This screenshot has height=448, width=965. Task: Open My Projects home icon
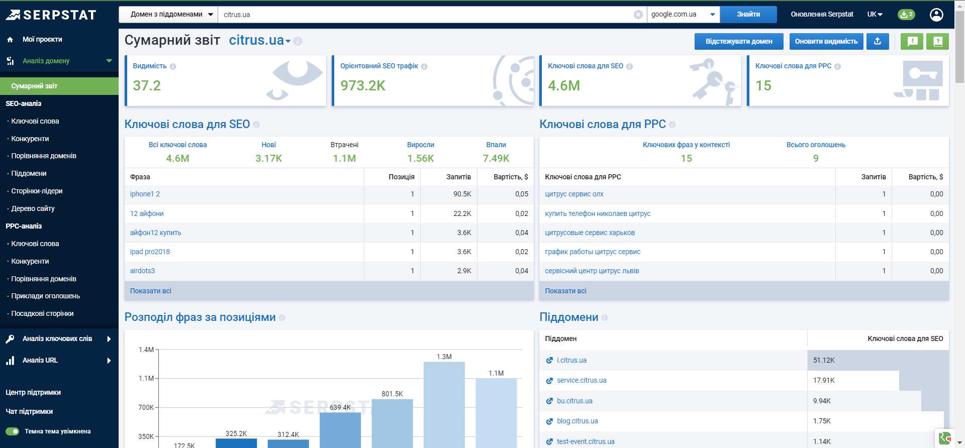pos(10,39)
